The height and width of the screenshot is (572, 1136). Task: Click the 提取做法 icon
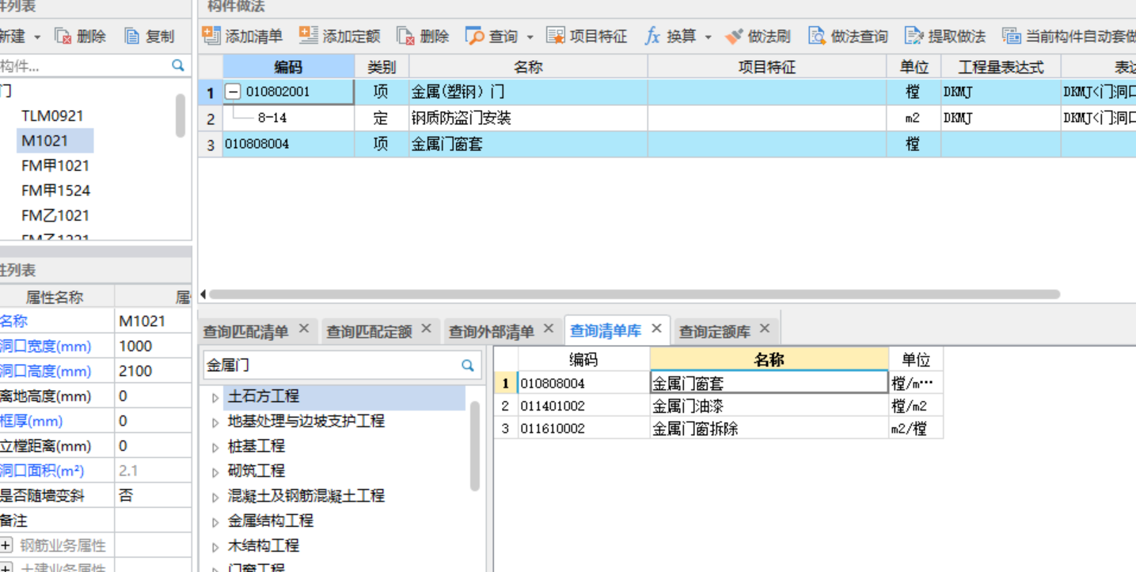click(914, 36)
